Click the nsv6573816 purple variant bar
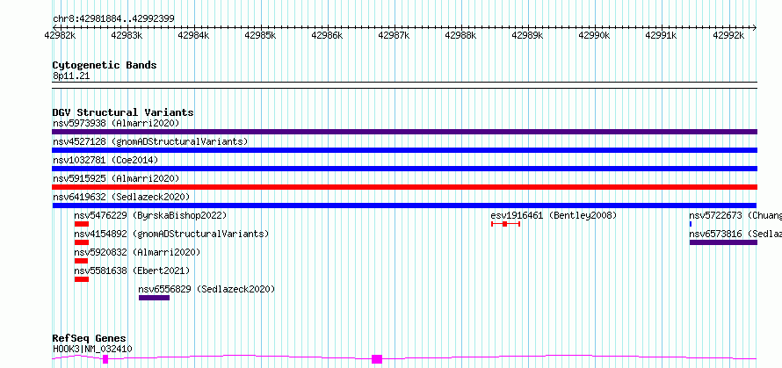This screenshot has height=368, width=782. click(x=724, y=242)
